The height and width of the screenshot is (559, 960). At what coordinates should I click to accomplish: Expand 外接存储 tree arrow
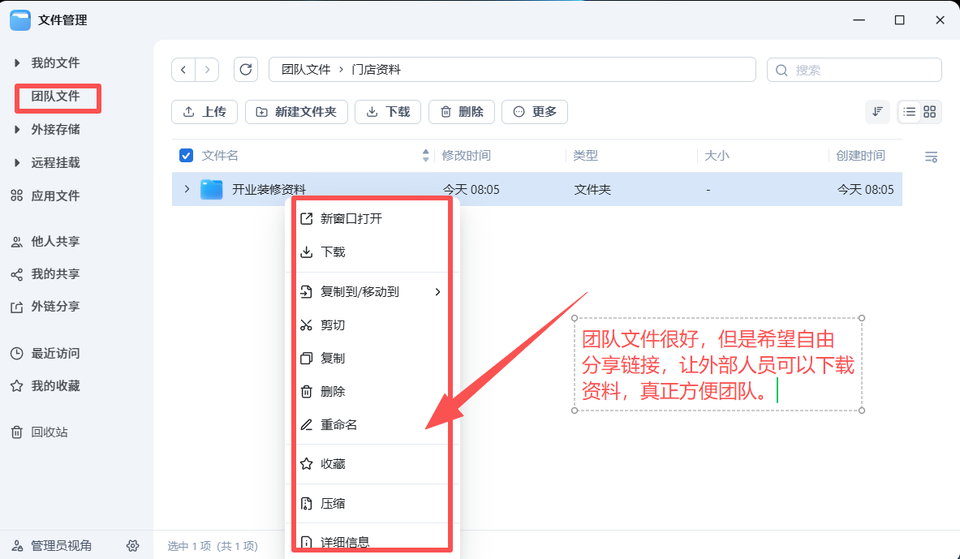[17, 129]
